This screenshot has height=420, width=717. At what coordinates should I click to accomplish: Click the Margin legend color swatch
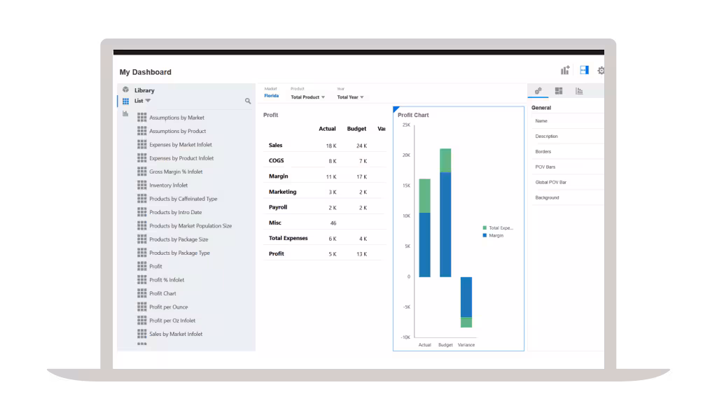pyautogui.click(x=485, y=235)
